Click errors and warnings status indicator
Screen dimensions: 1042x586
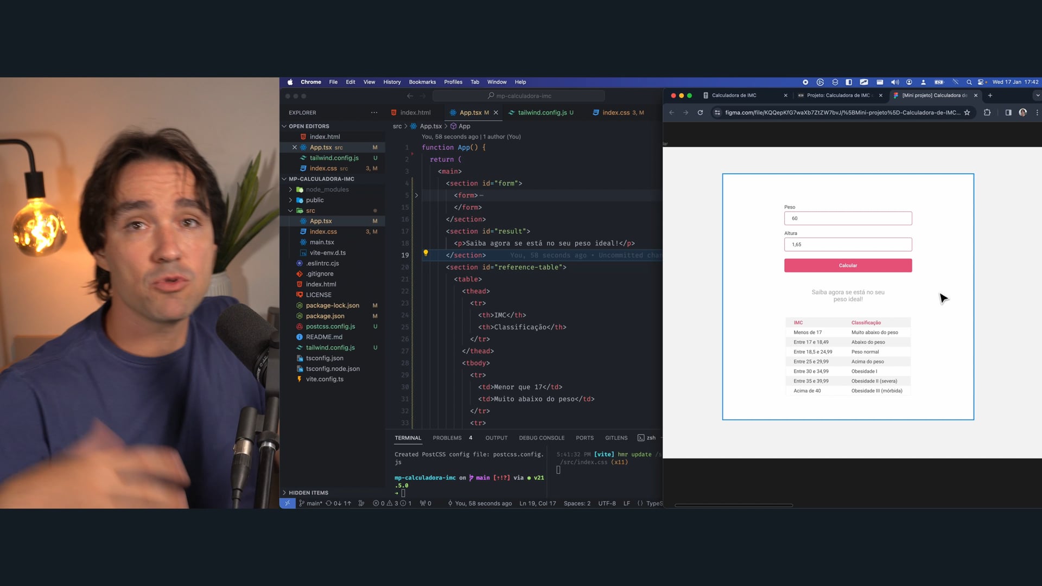point(392,504)
